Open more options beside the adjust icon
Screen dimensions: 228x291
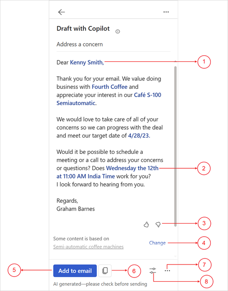(167, 271)
